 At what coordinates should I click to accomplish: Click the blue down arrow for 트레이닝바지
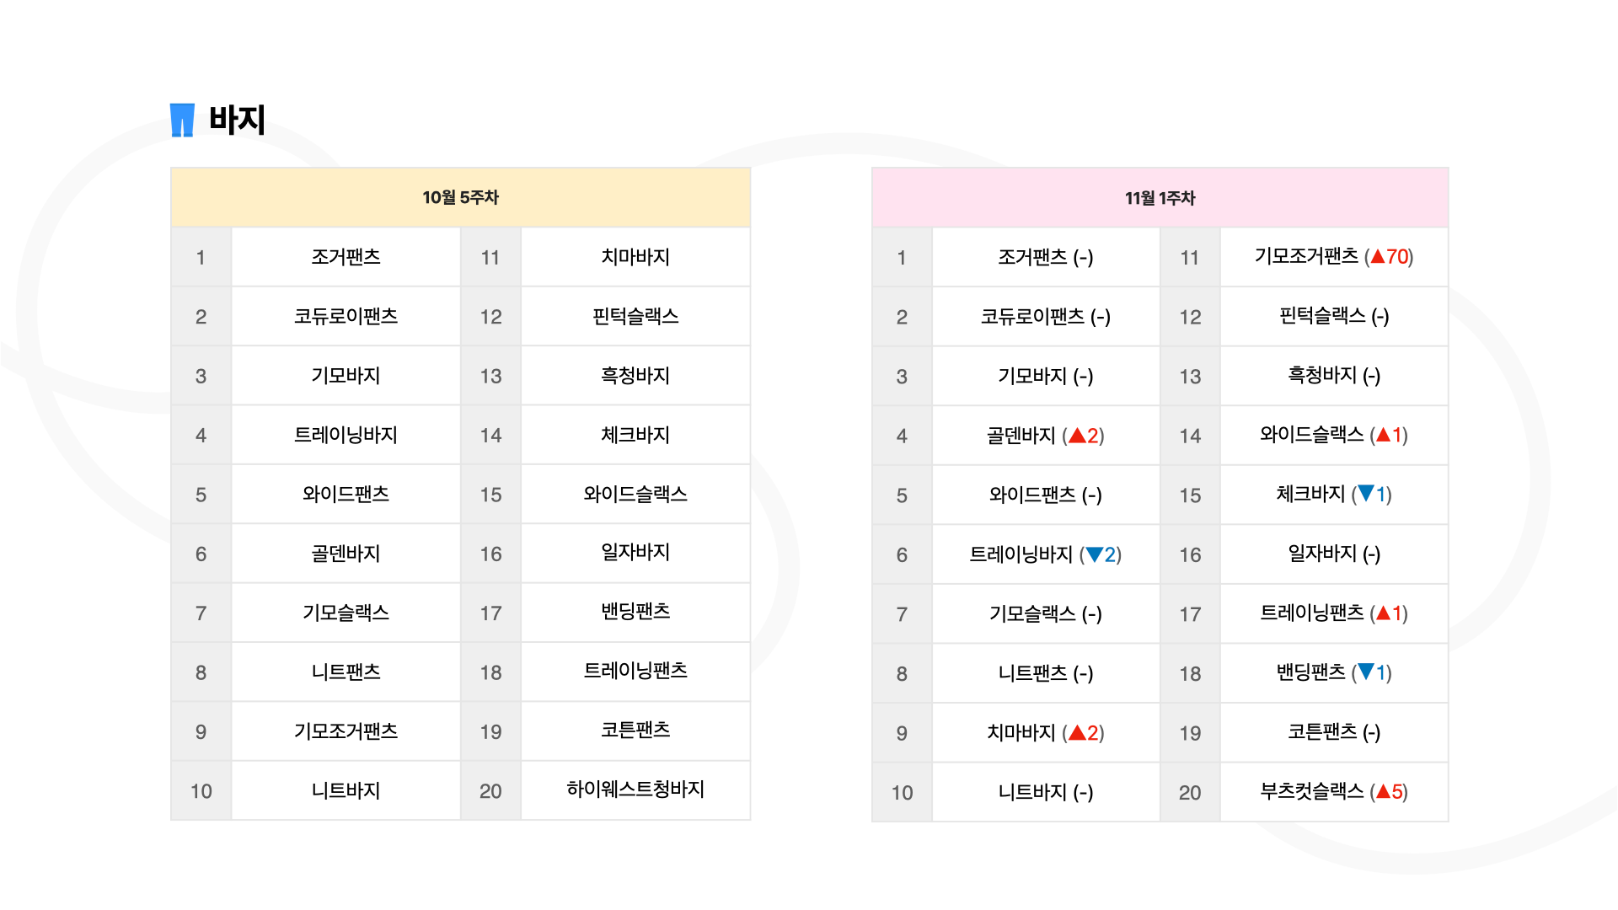click(x=1095, y=554)
